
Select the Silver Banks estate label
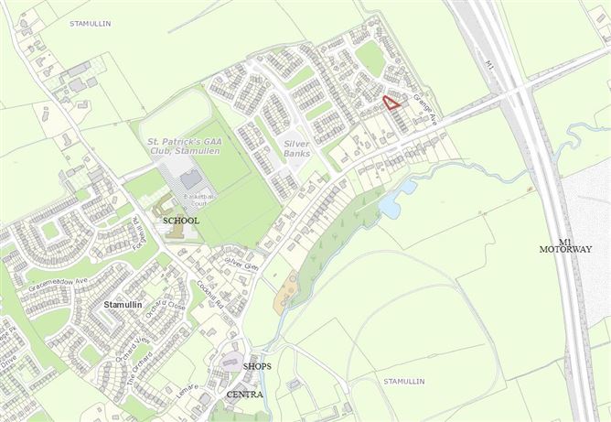tap(297, 148)
